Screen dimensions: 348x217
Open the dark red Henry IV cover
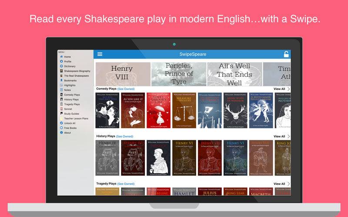pos(133,158)
